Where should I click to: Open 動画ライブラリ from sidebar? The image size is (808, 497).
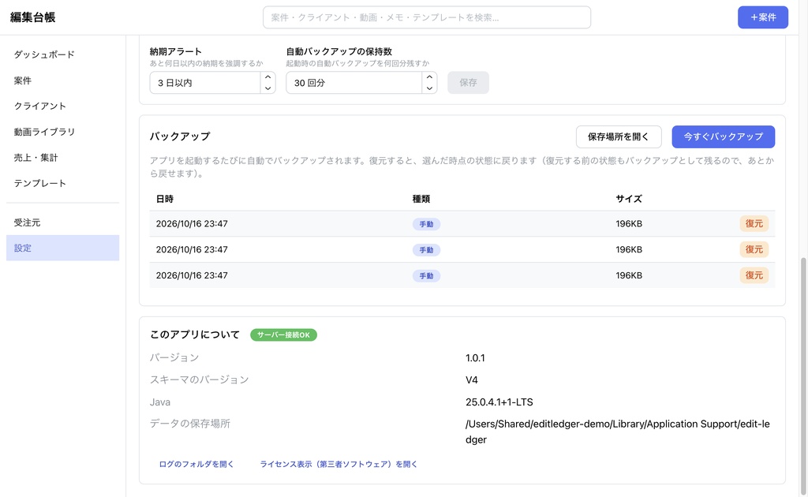62,132
